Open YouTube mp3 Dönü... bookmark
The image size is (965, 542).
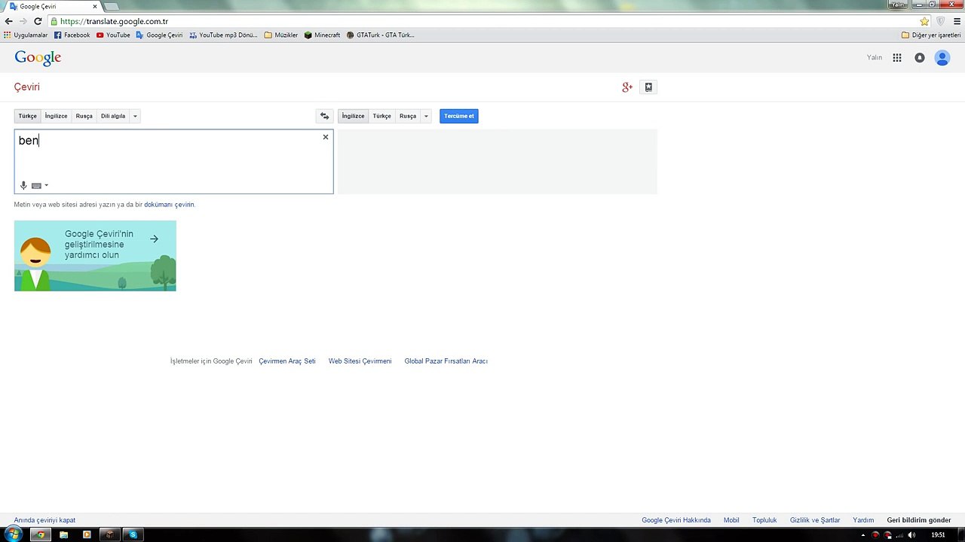tap(223, 35)
